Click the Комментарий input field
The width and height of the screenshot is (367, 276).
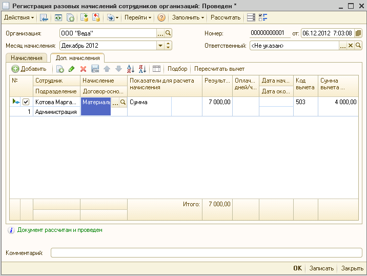click(207, 252)
